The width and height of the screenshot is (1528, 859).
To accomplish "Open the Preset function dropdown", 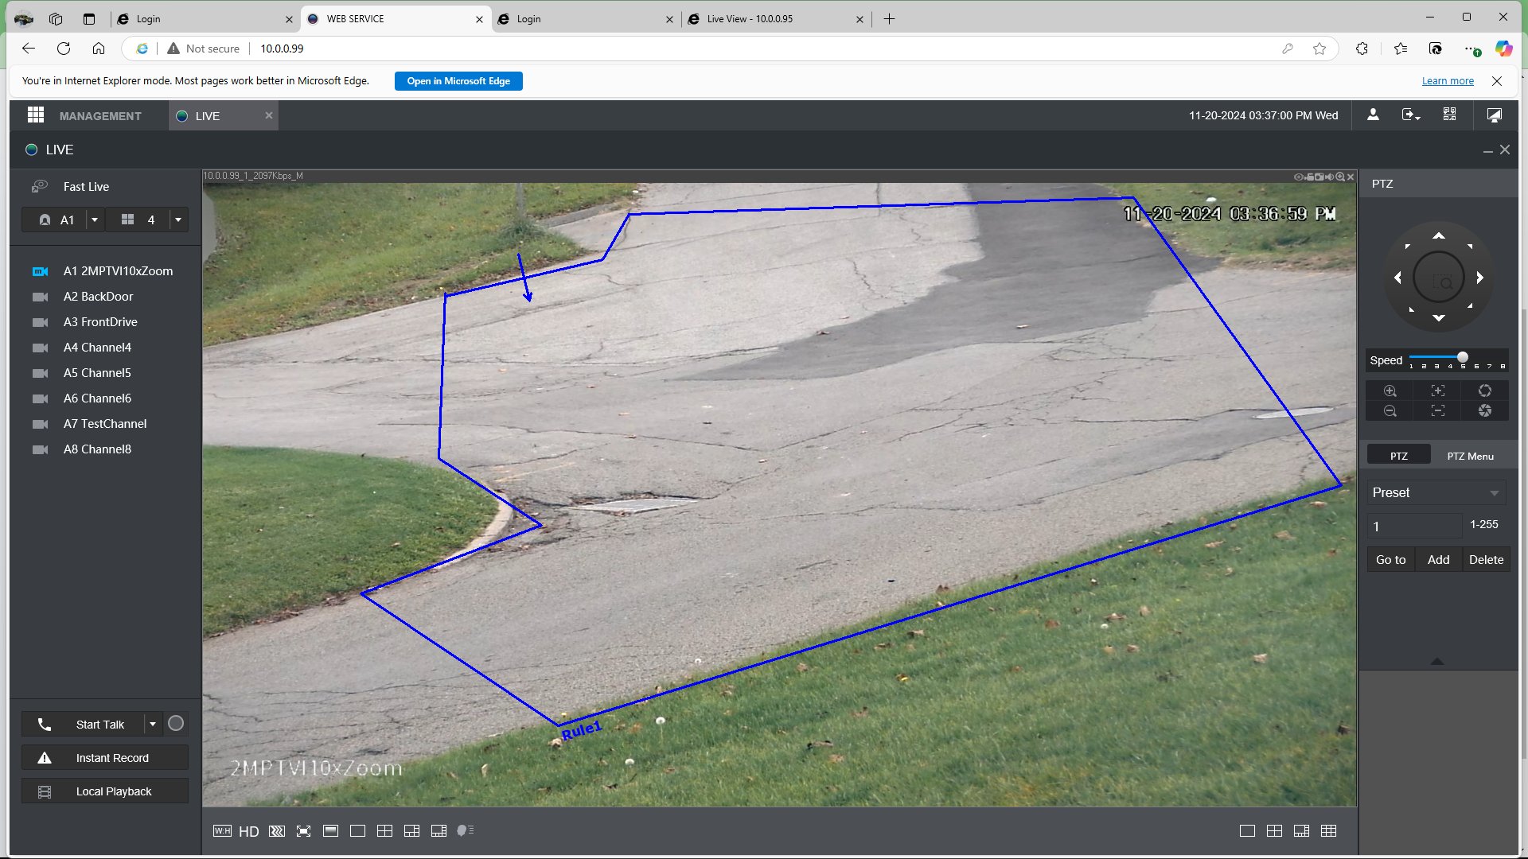I will pyautogui.click(x=1436, y=493).
